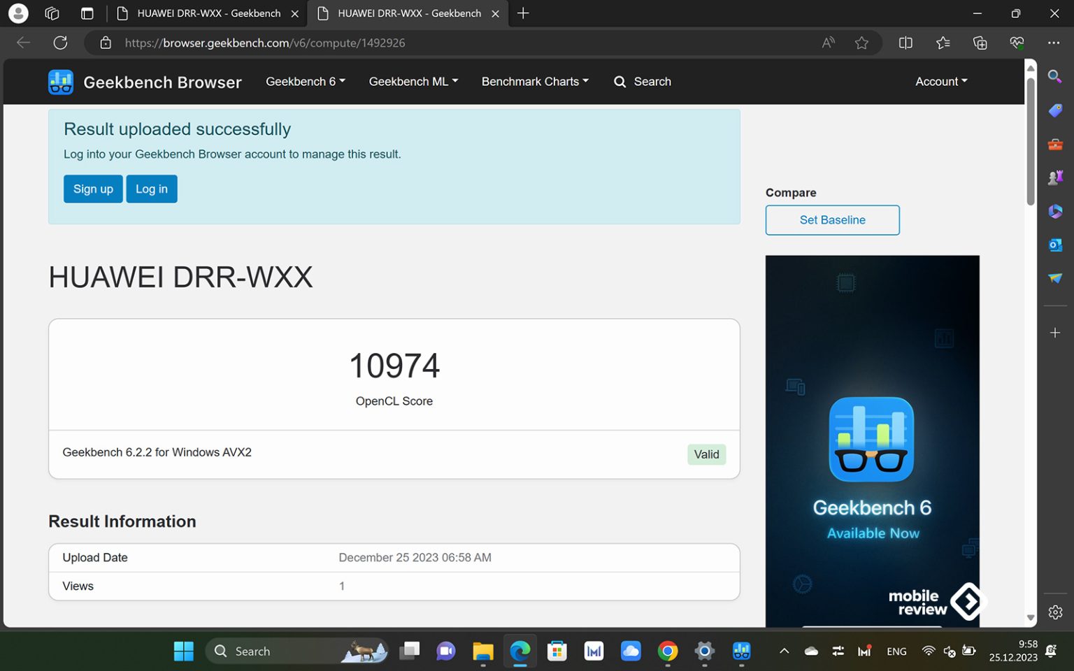Click the Sign up button
The height and width of the screenshot is (671, 1074).
point(93,189)
